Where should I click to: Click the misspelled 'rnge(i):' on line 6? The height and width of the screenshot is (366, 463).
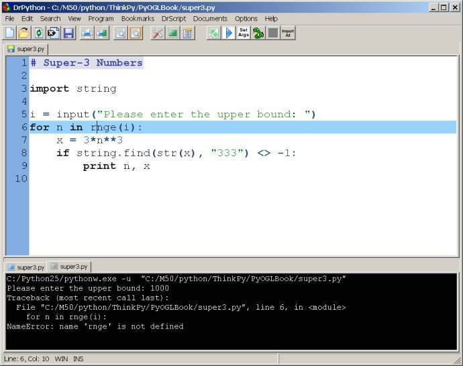(x=116, y=127)
